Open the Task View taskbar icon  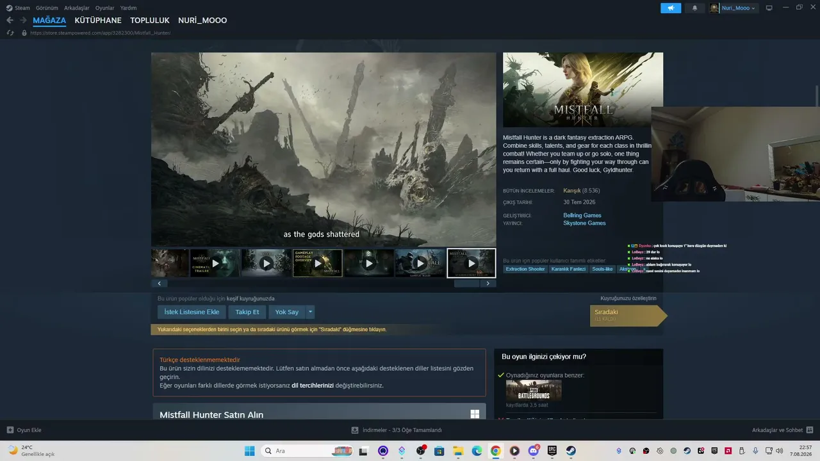[365, 451]
